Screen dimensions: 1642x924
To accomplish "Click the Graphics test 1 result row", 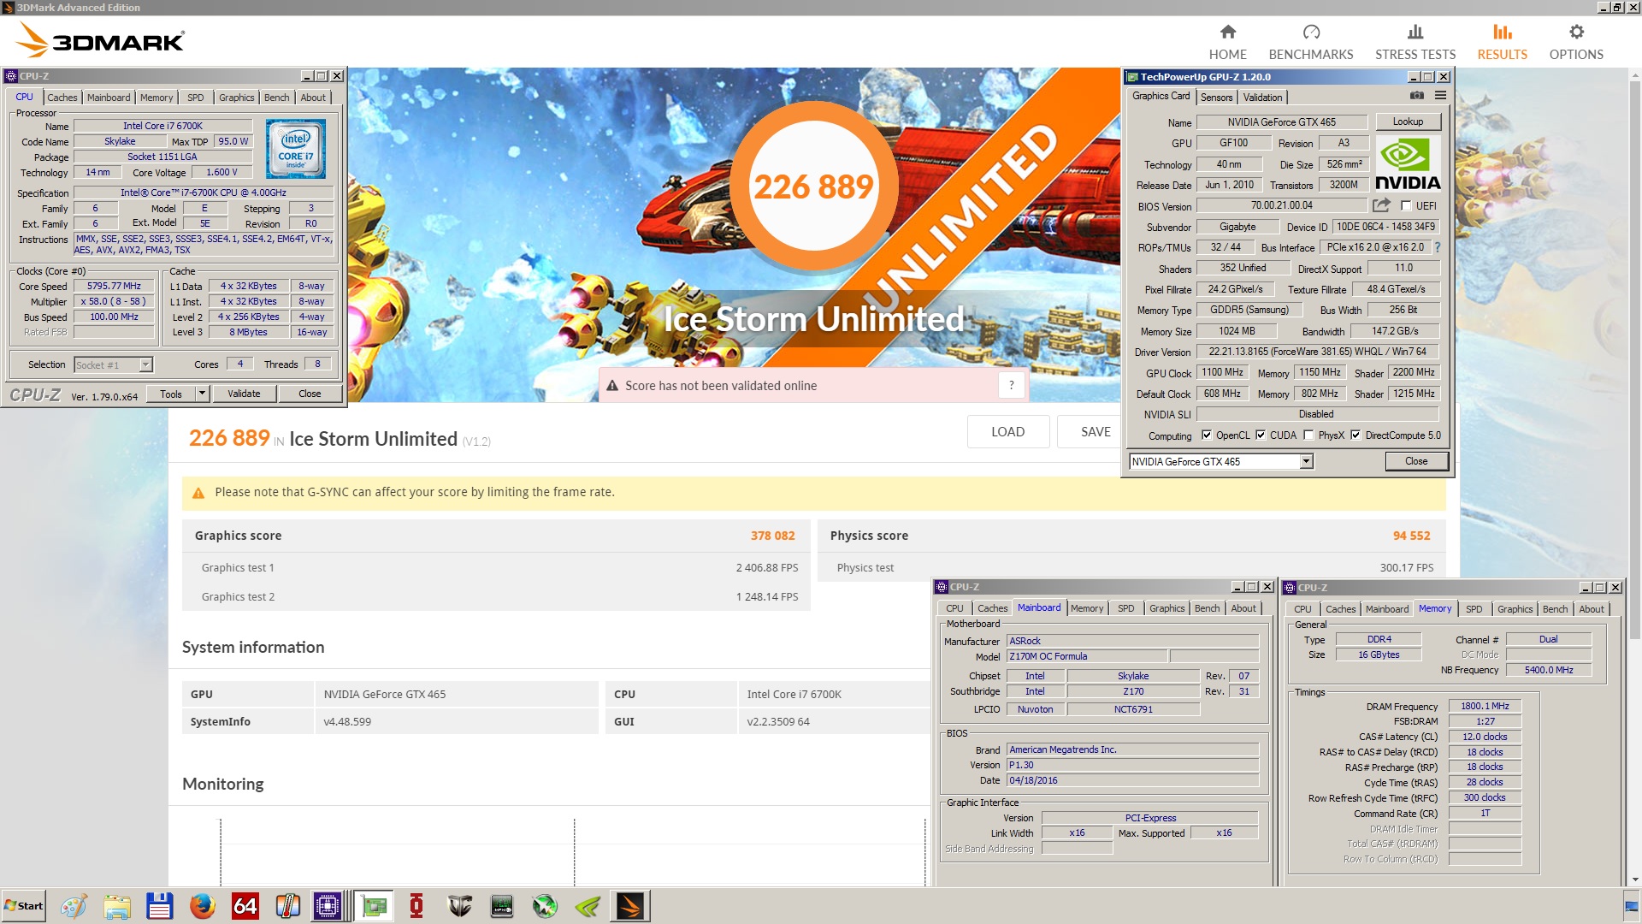I will coord(496,567).
